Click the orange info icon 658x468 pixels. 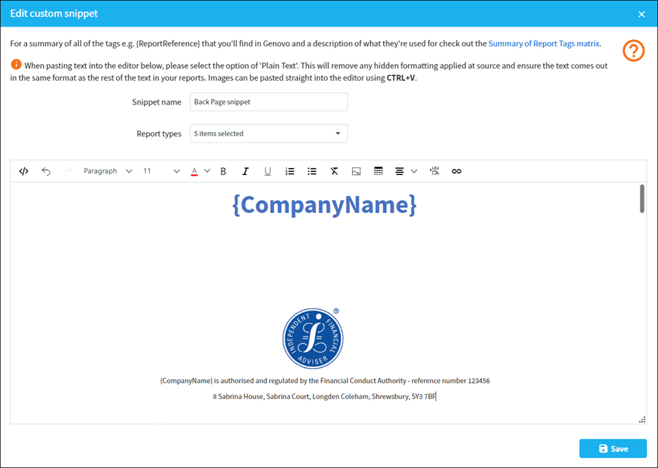pyautogui.click(x=16, y=65)
